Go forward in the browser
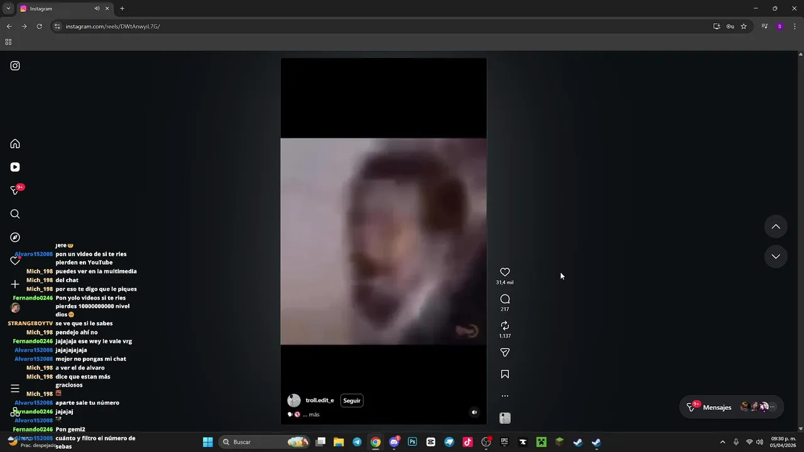 (24, 26)
